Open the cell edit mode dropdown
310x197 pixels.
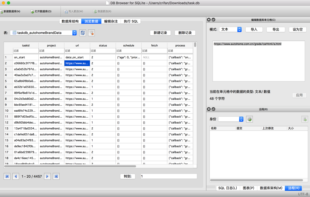[x=230, y=29]
